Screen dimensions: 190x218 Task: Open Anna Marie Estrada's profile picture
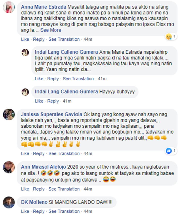tap(9, 7)
